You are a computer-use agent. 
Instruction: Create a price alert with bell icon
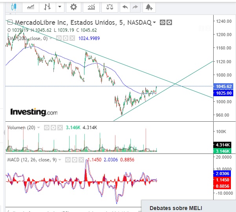[149, 7]
